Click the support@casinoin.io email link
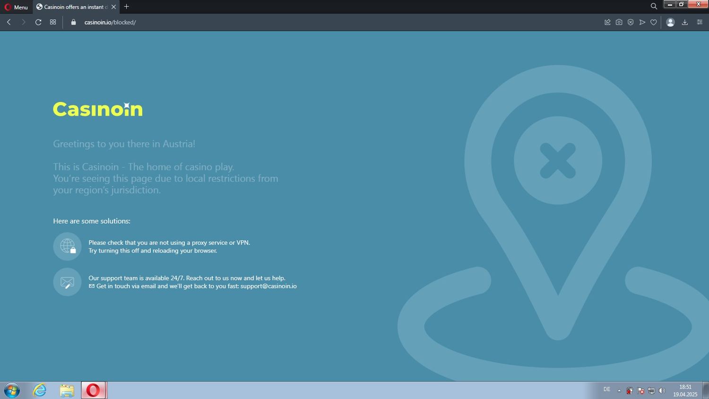Viewport: 709px width, 399px height. (268, 286)
